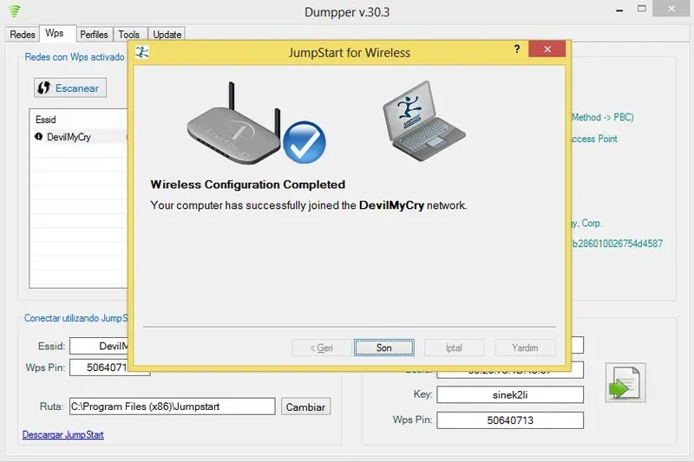The height and width of the screenshot is (462, 694).
Task: Click the Yardım help button
Action: (x=525, y=348)
